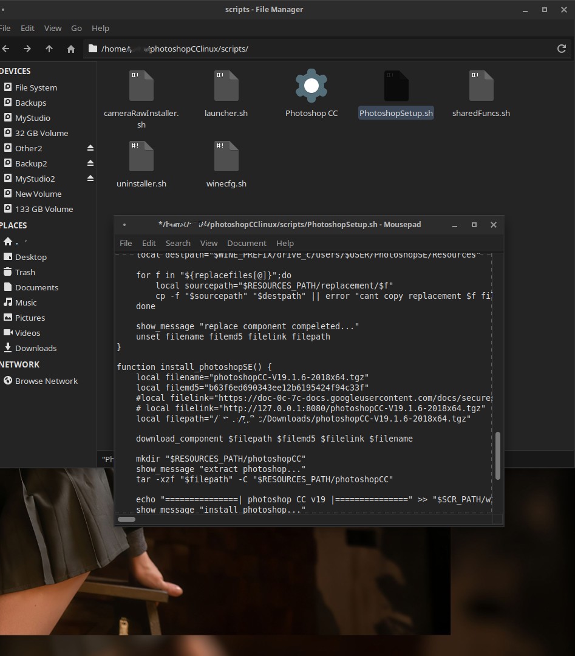The width and height of the screenshot is (575, 656).
Task: Select cameraRawInstaller.sh file icon
Action: pos(141,86)
